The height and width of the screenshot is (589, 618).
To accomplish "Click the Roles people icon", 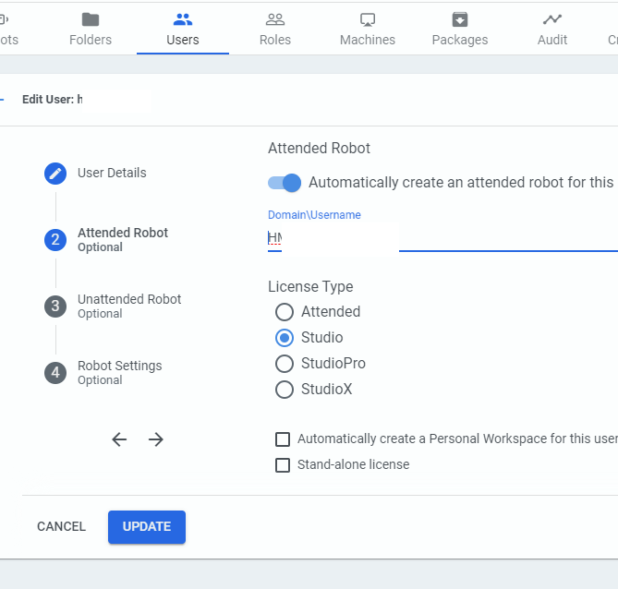I will [x=275, y=19].
